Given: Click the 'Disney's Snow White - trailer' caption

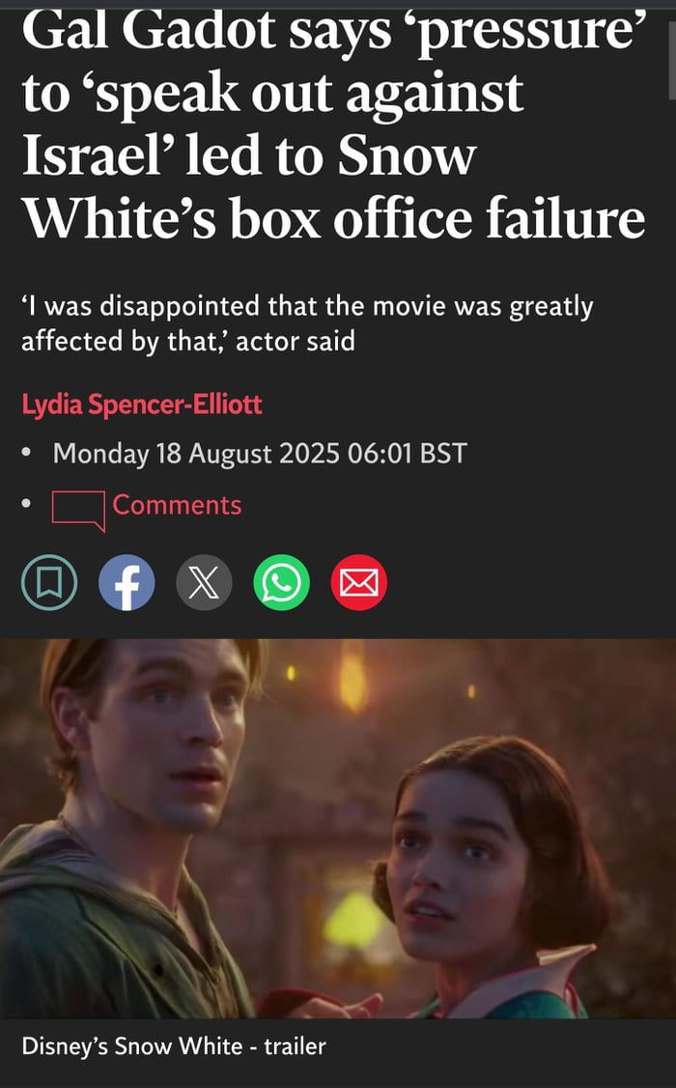Looking at the screenshot, I should (174, 1046).
